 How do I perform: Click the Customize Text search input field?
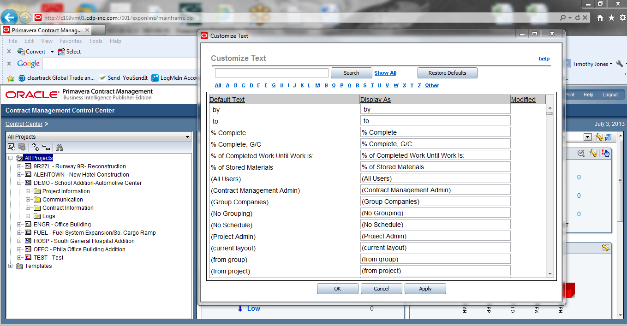coord(272,73)
